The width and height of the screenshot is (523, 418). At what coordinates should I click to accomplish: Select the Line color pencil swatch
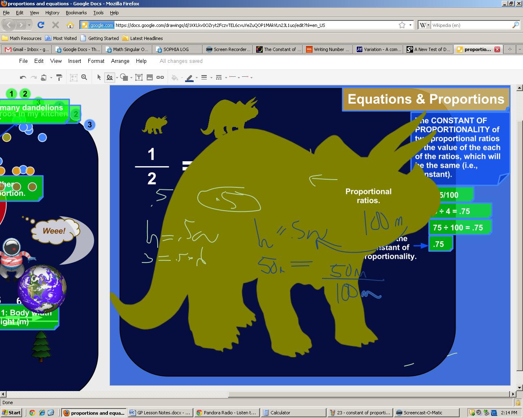pyautogui.click(x=189, y=77)
